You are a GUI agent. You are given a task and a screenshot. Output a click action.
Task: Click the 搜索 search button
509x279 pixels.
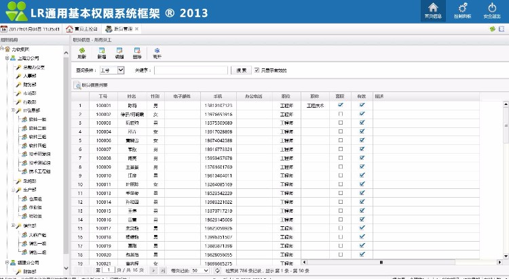(241, 70)
